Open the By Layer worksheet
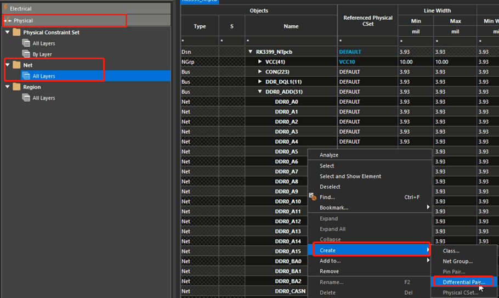 click(x=42, y=54)
